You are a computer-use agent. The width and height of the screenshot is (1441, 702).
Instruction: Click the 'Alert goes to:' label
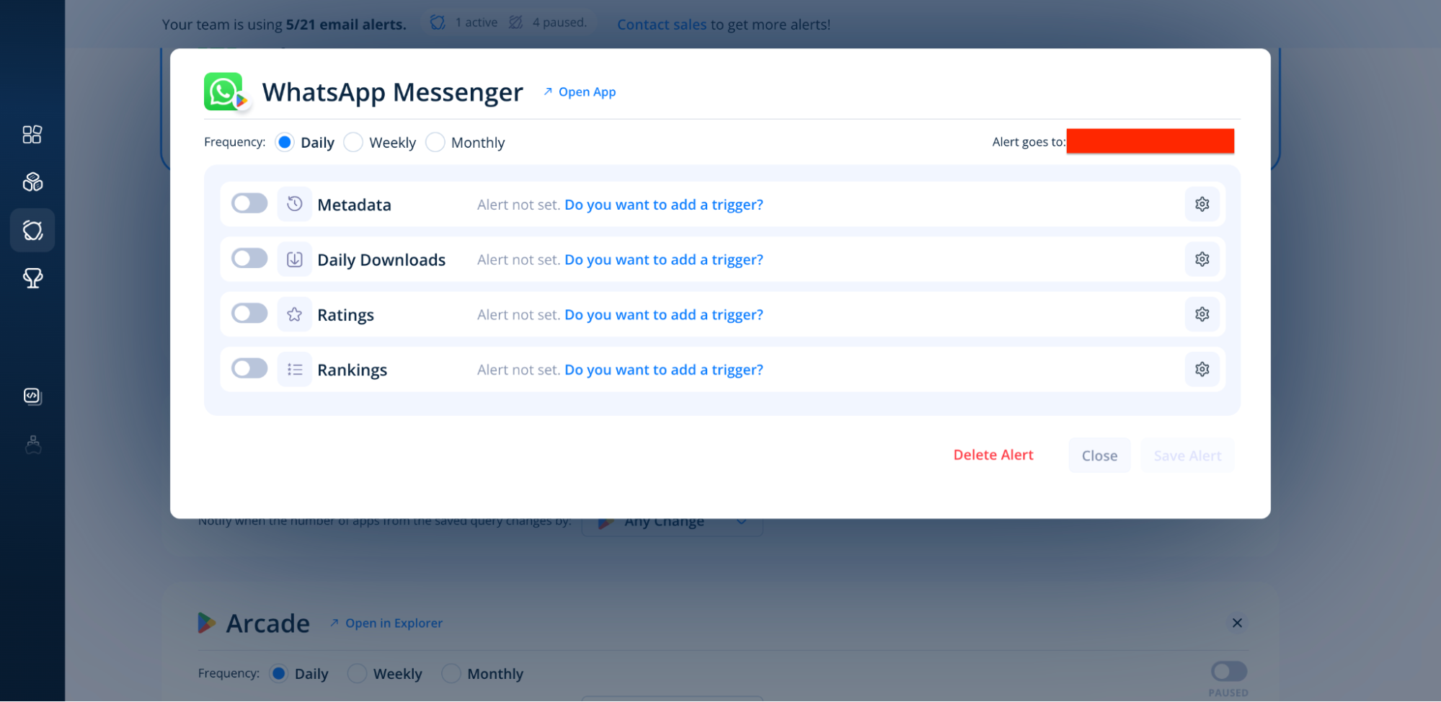1029,142
